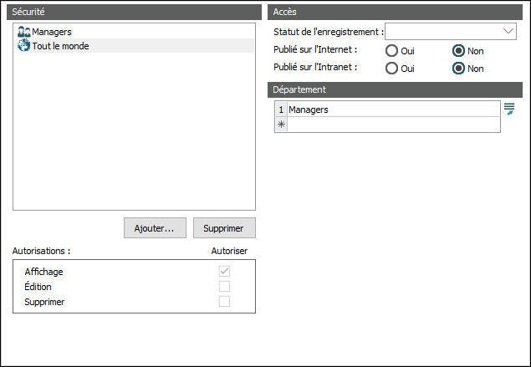Choose Oui for Publié sur l'Intranet
This screenshot has height=367, width=531.
tap(391, 69)
